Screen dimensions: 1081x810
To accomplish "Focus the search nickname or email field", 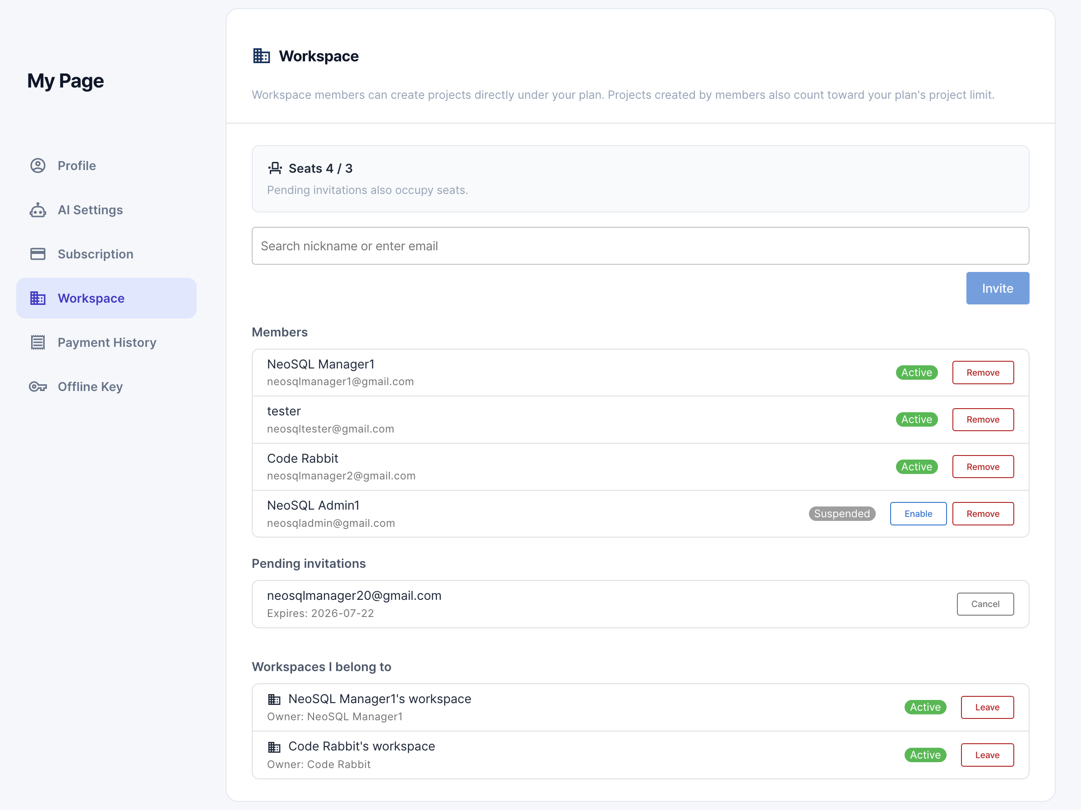I will (640, 246).
